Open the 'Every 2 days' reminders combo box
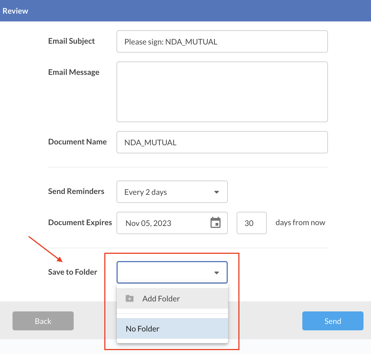Viewport: 371px width, 354px height. (x=167, y=192)
